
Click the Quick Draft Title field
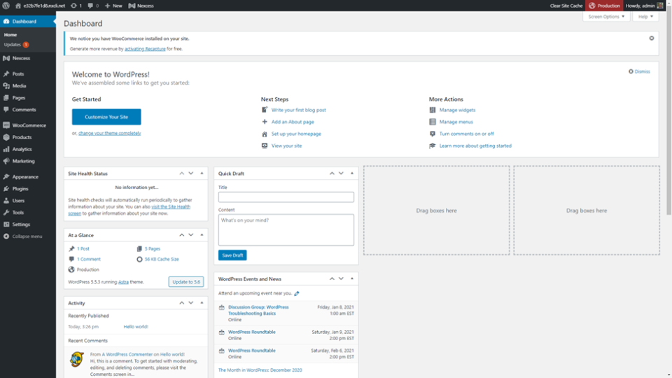(x=286, y=197)
